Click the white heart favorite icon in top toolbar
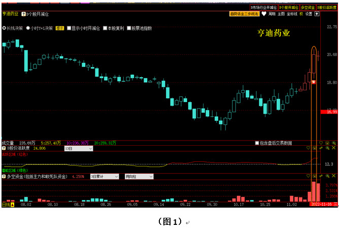 click(264, 14)
